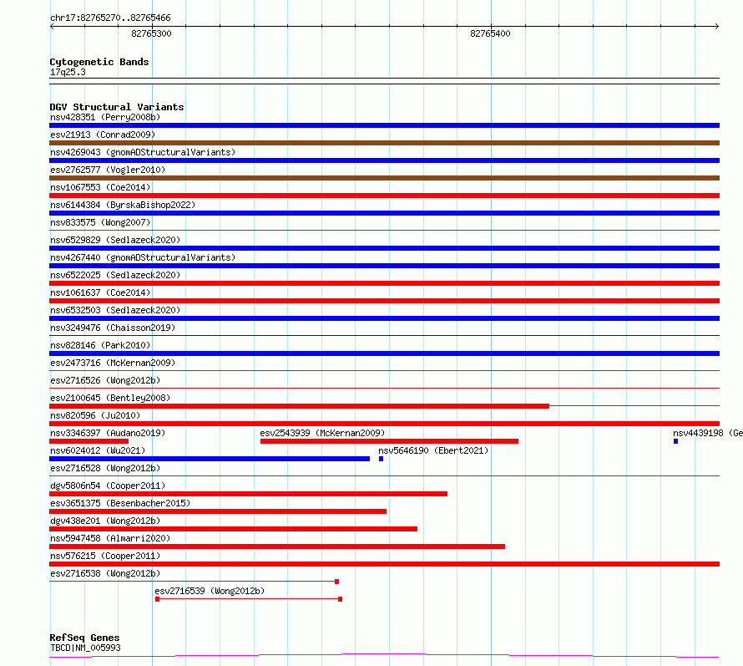Viewport: 743px width, 666px height.
Task: Select the short red nsv3346397 bar
Action: coord(88,441)
